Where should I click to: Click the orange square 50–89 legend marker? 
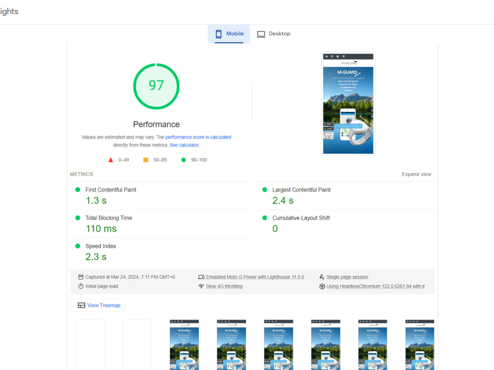145,159
